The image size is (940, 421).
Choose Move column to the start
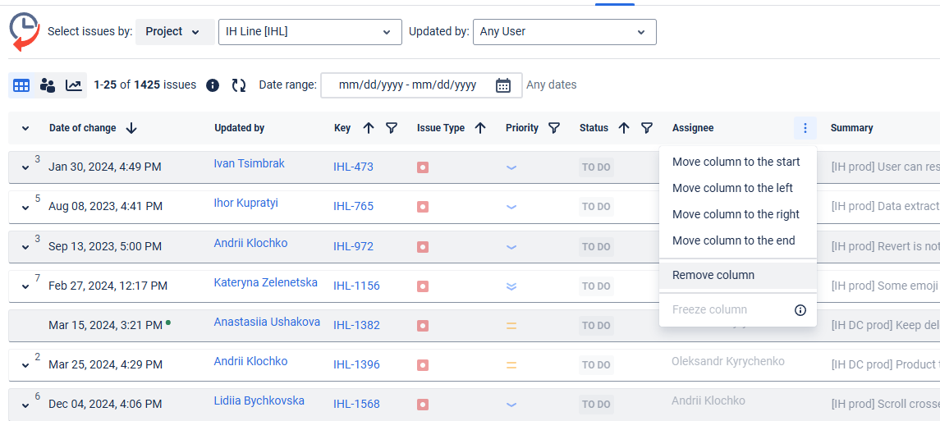click(736, 162)
